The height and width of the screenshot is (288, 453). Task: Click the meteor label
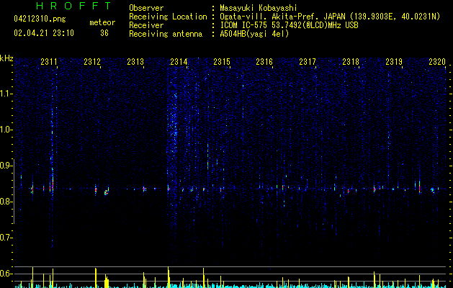pyautogui.click(x=102, y=22)
